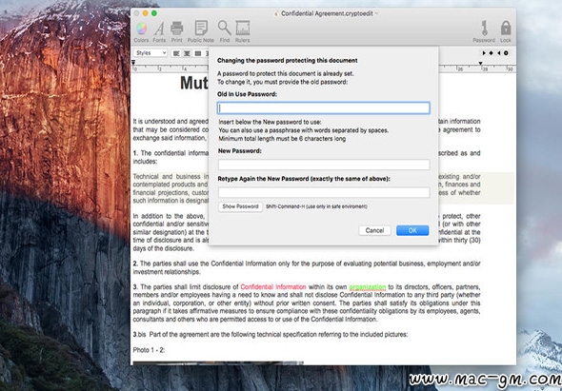Select align left in format bar

176,53
